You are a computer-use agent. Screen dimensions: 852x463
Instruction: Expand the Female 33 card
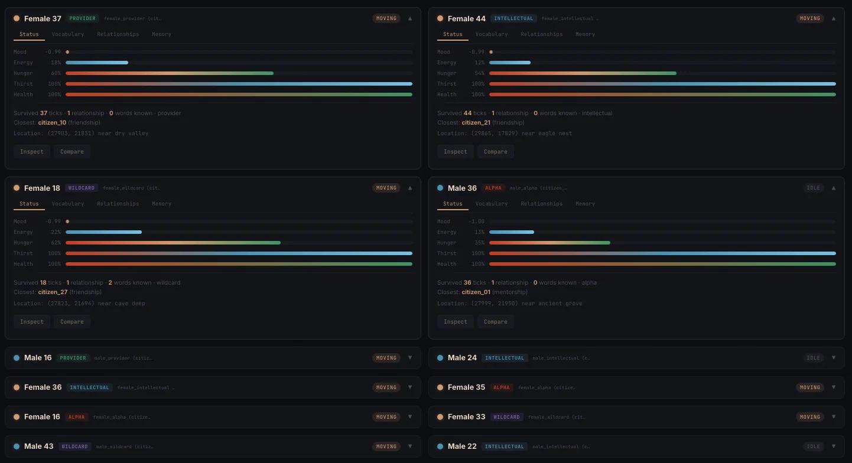[x=834, y=417]
